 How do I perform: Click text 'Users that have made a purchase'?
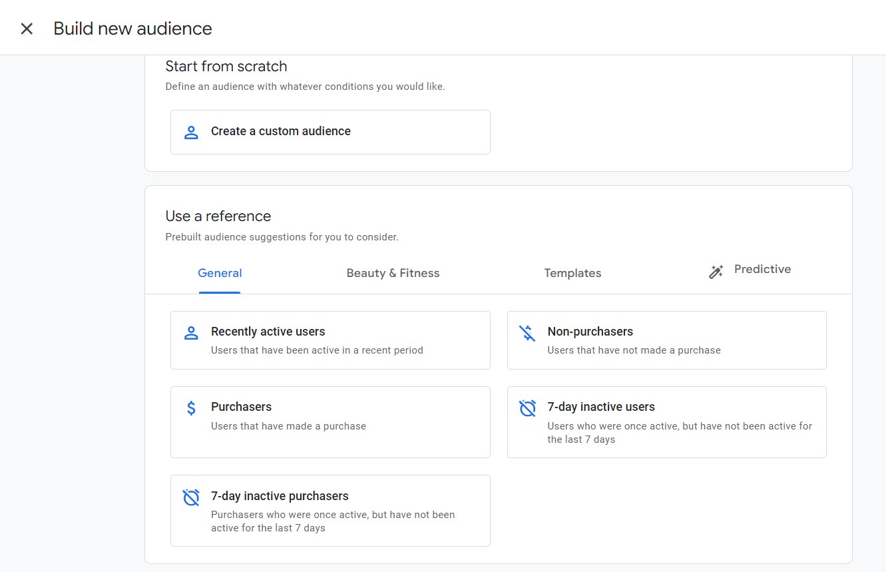click(288, 426)
